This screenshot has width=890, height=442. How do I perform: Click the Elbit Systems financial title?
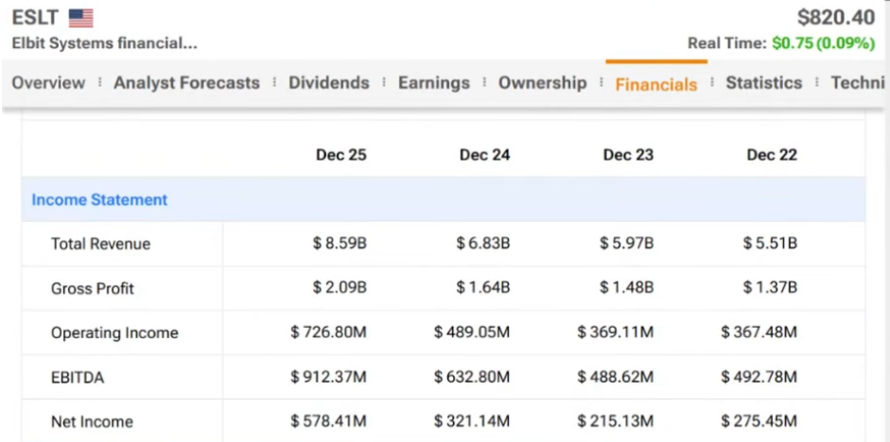coord(104,43)
